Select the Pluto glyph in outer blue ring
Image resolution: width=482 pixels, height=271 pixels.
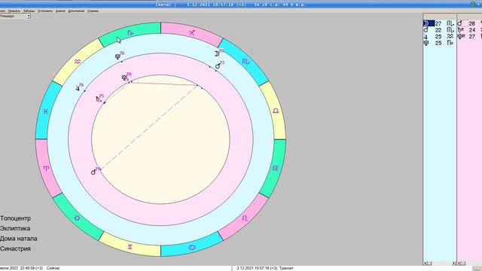click(117, 56)
